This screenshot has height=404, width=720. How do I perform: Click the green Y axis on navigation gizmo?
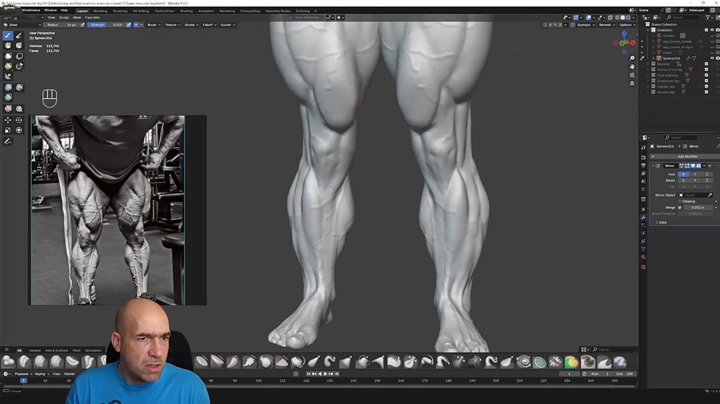623,43
